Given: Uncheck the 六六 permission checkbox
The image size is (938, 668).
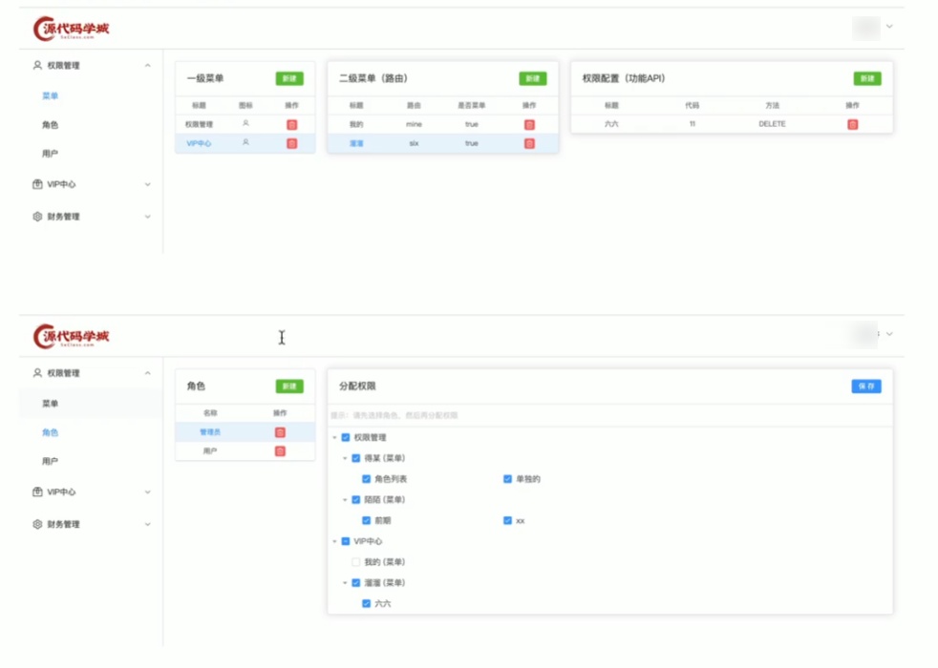Looking at the screenshot, I should point(366,603).
